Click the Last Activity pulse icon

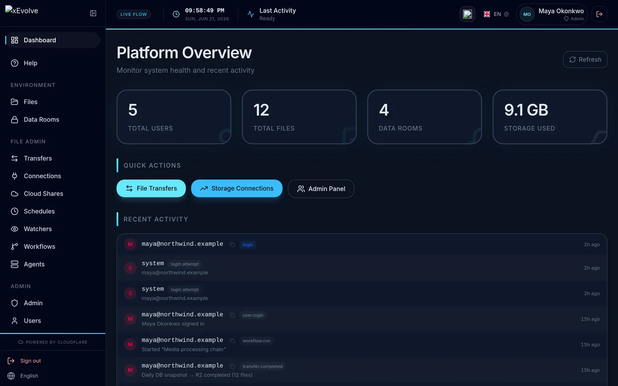click(x=251, y=14)
